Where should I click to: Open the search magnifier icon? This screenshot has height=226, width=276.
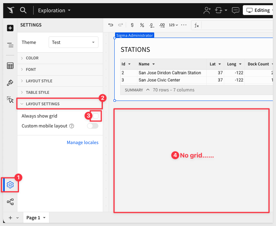click(23, 10)
